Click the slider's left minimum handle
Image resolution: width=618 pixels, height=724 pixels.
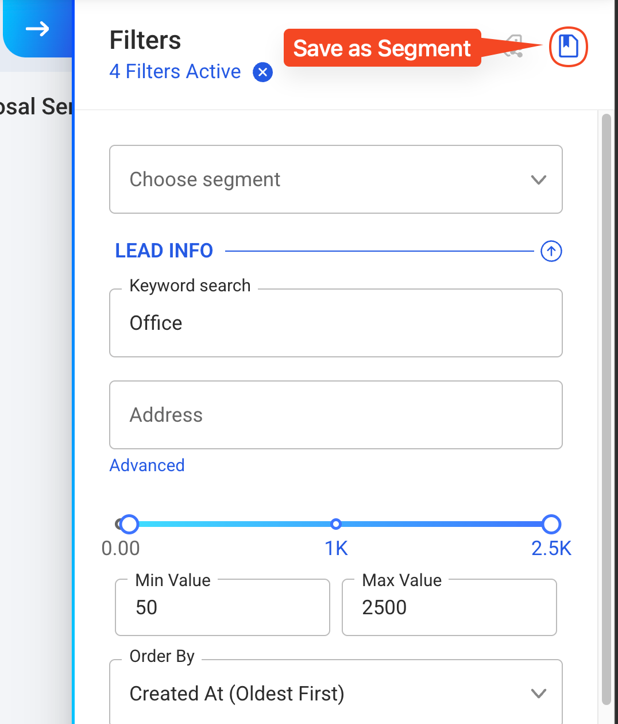pos(130,524)
